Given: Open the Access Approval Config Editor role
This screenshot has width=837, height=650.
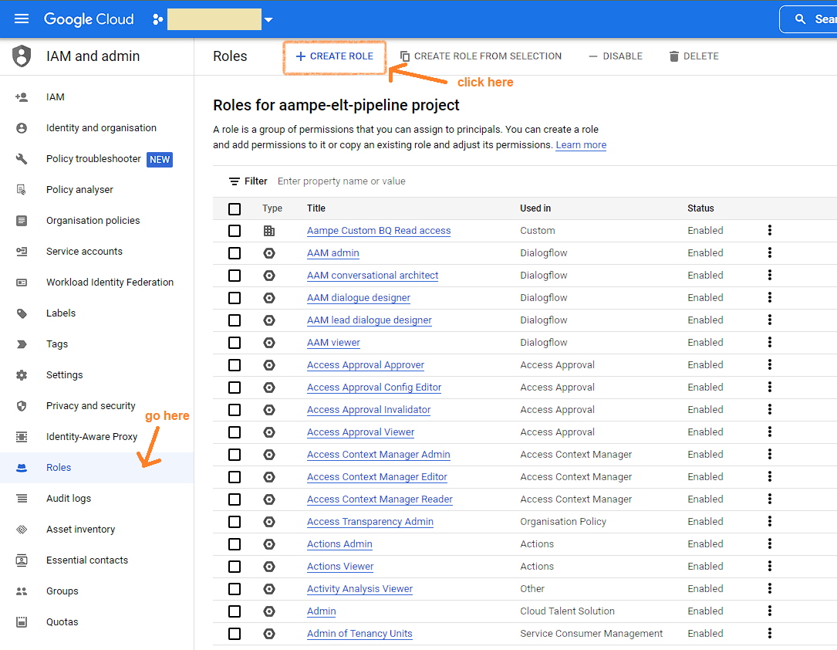Looking at the screenshot, I should (374, 388).
